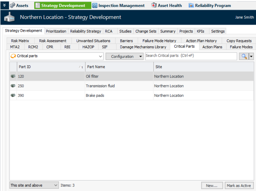
Task: Click the Assets gear icon
Action: (12, 5)
